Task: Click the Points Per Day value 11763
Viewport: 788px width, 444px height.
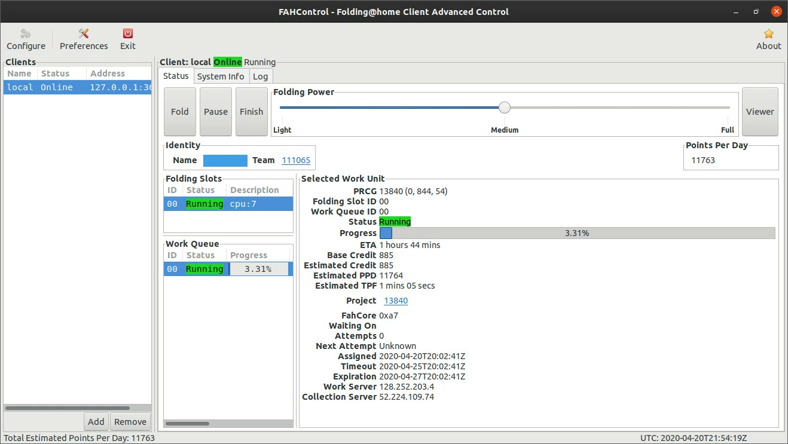Action: click(703, 160)
